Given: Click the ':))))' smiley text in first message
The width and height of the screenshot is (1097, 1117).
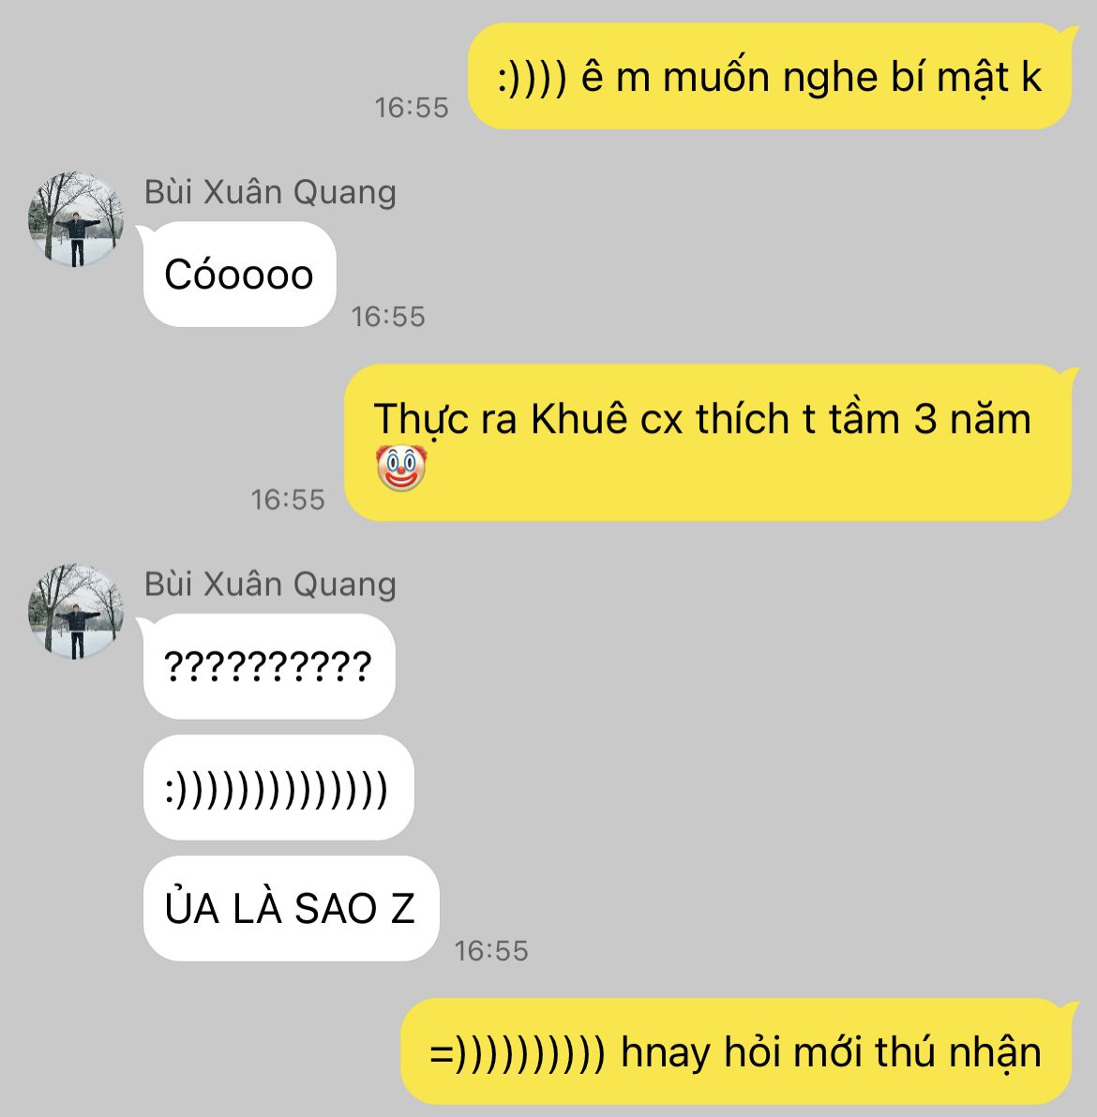Looking at the screenshot, I should point(532,79).
